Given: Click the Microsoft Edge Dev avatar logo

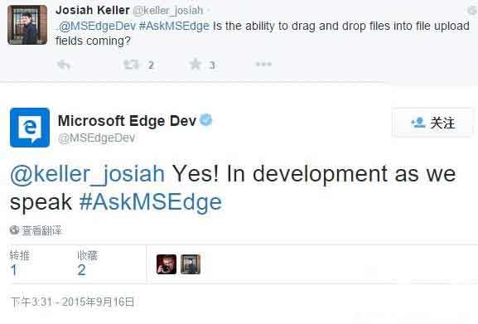Looking at the screenshot, I should click(30, 128).
